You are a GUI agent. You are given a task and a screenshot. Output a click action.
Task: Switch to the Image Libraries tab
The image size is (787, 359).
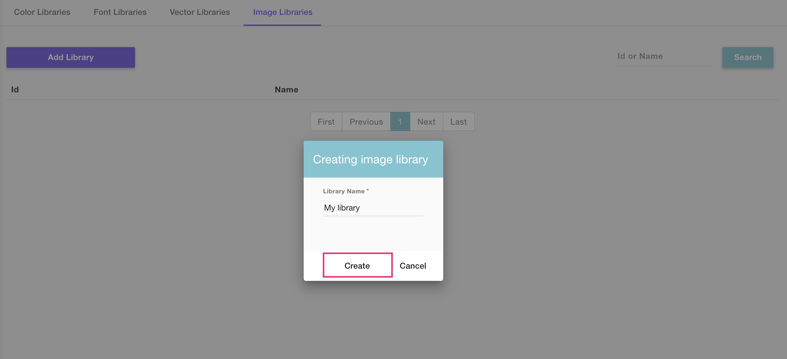coord(282,12)
